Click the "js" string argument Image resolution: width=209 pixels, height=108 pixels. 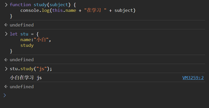(41, 69)
